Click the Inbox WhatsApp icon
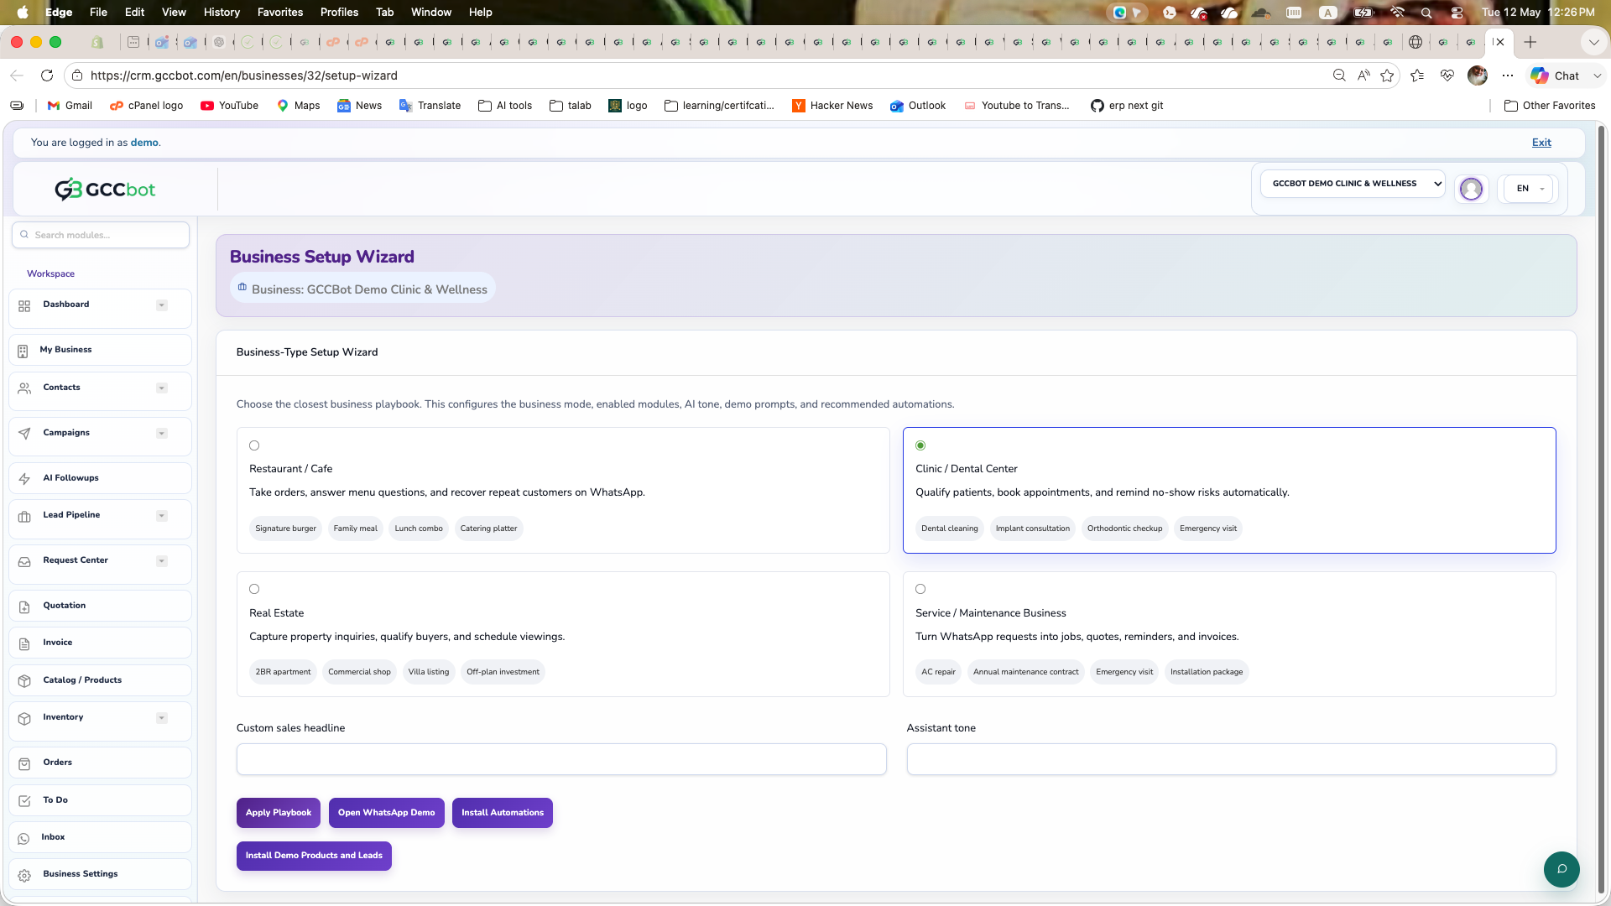1611x906 pixels. coord(23,838)
